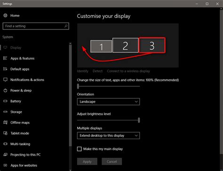
Task: Click the Offline maps icon
Action: tap(5, 122)
